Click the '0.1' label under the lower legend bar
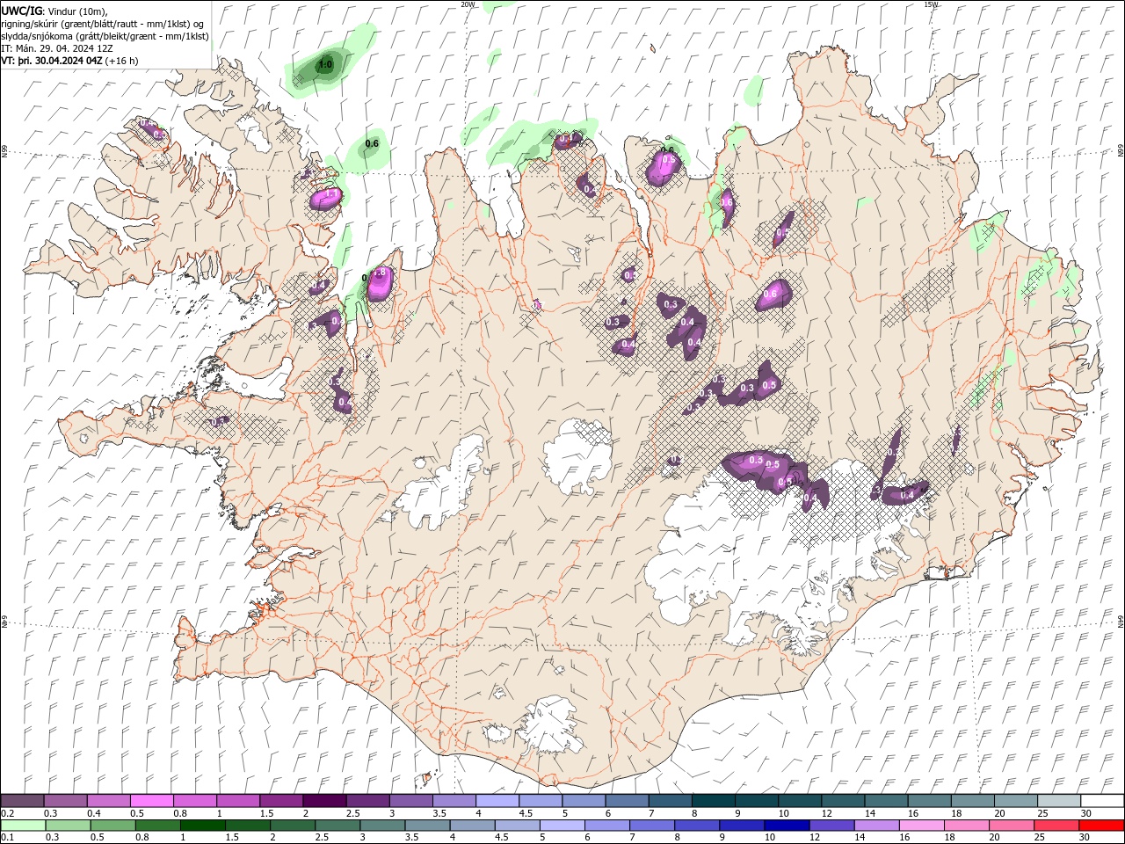 [8, 838]
